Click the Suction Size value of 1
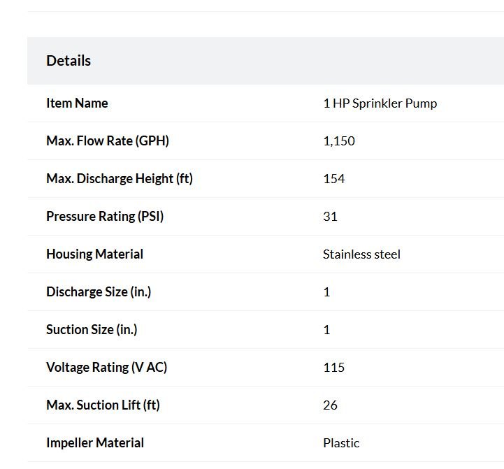This screenshot has height=469, width=504. [326, 329]
